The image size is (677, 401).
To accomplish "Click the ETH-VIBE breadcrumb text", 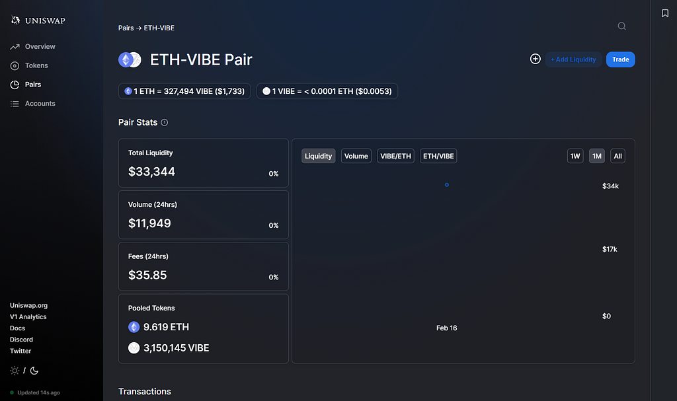I will click(159, 28).
